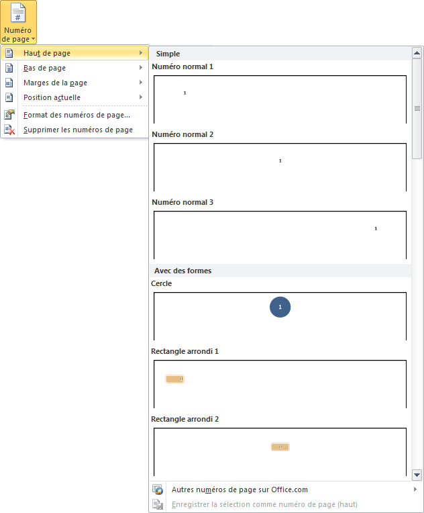Select the Numéro normal 1 preview
This screenshot has height=513, width=424.
pyautogui.click(x=280, y=99)
